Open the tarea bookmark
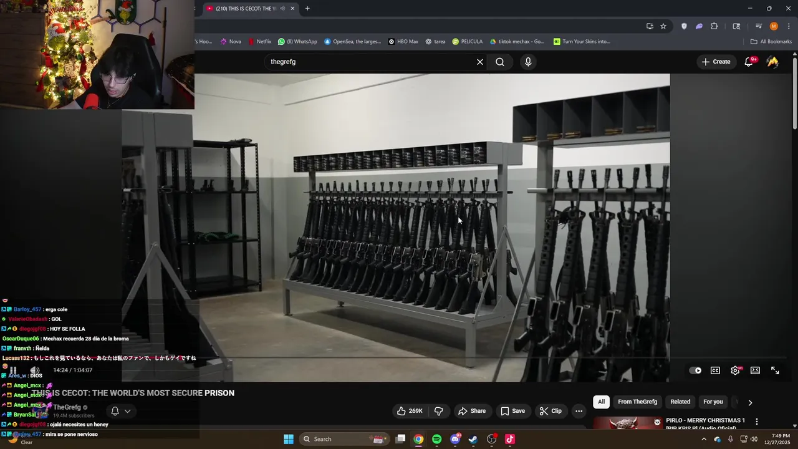Image resolution: width=798 pixels, height=449 pixels. tap(435, 42)
